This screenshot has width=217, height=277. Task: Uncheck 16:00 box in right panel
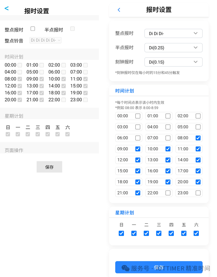168,171
